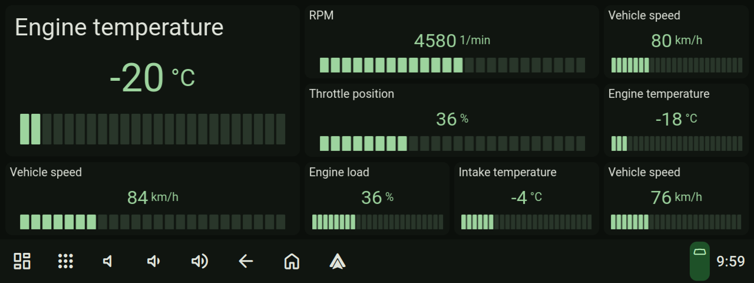Go back using the left arrow icon
Image resolution: width=754 pixels, height=283 pixels.
coord(246,261)
